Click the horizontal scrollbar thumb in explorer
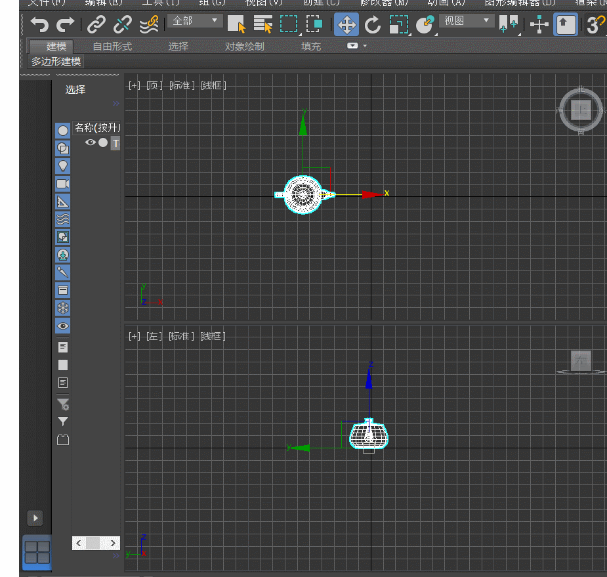Viewport: 607px width, 577px height. pos(93,544)
